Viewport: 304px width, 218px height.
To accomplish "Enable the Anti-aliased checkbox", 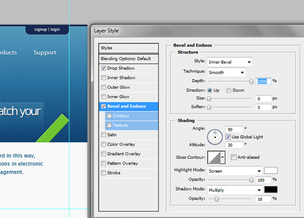I will pyautogui.click(x=234, y=158).
